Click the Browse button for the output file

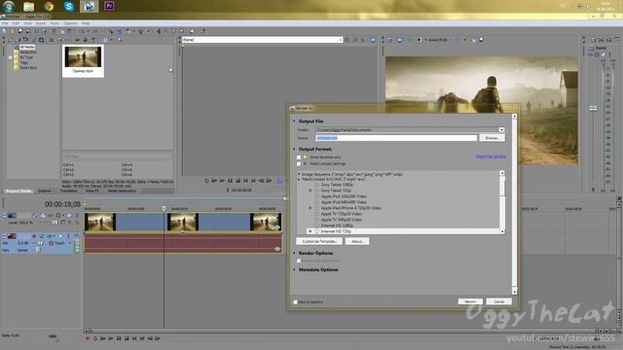pos(492,138)
